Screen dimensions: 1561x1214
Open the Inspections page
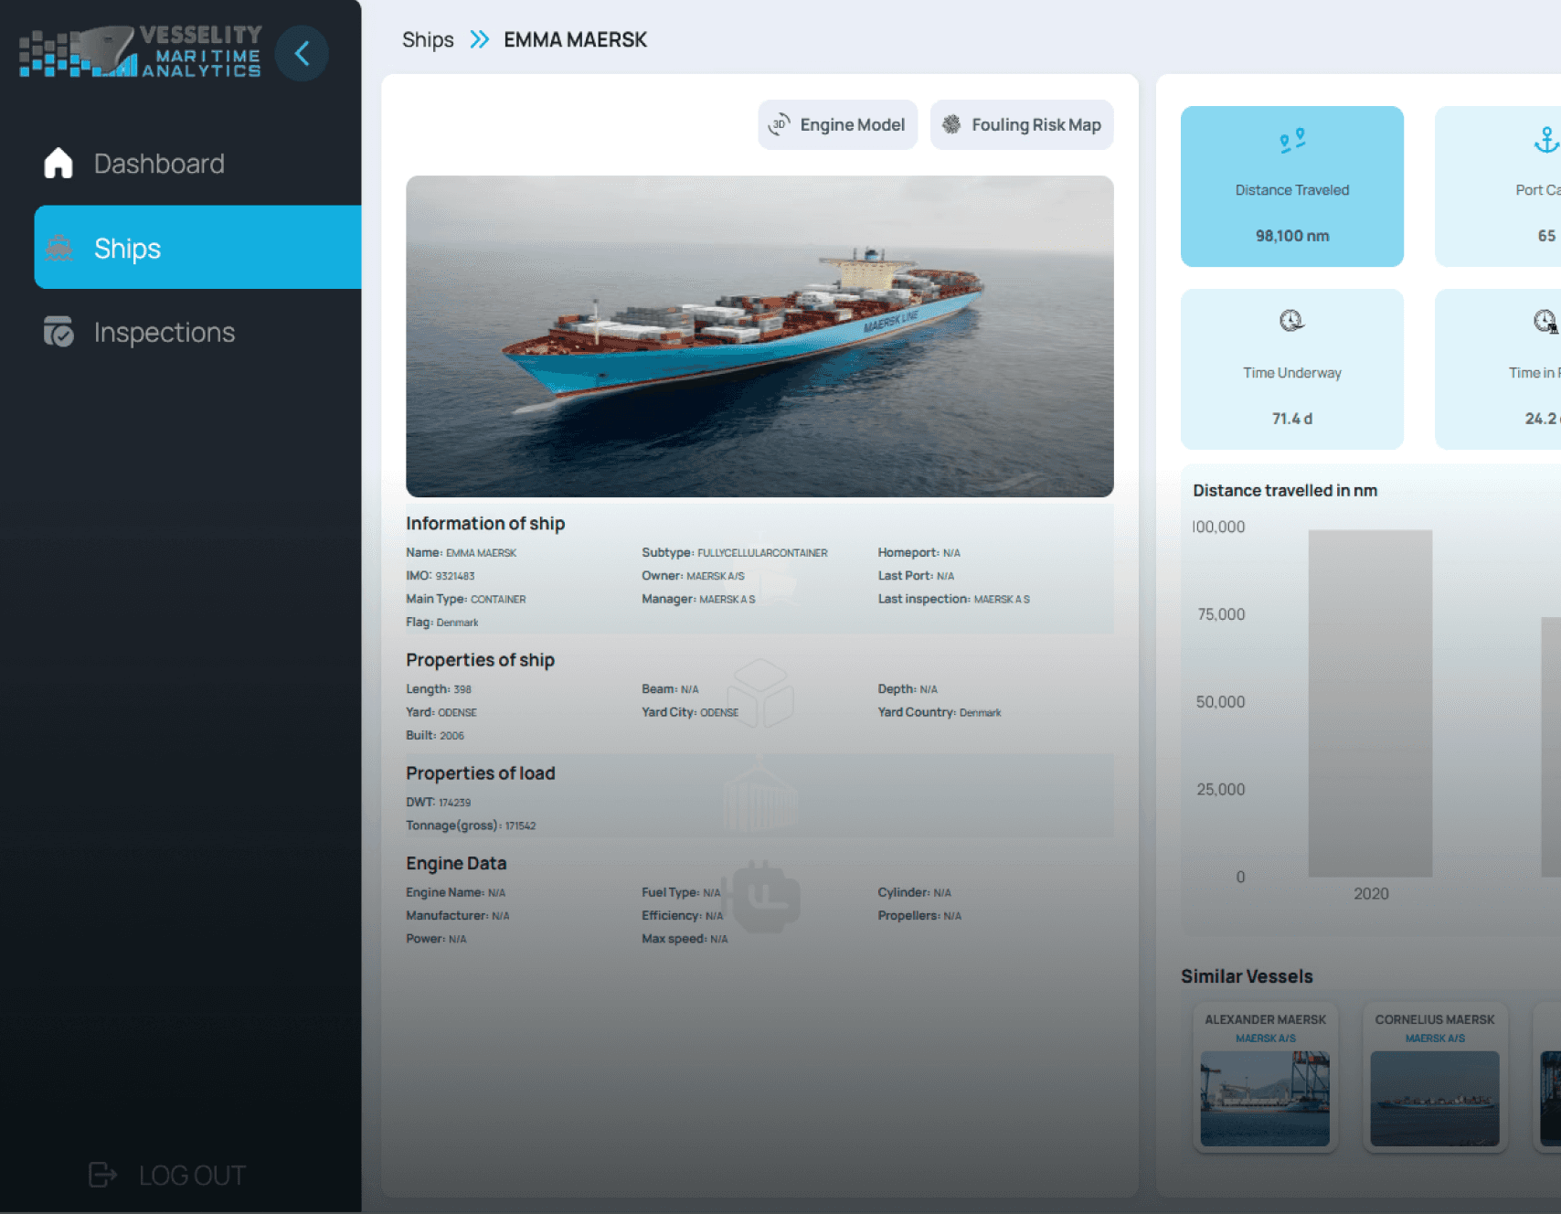coord(165,333)
